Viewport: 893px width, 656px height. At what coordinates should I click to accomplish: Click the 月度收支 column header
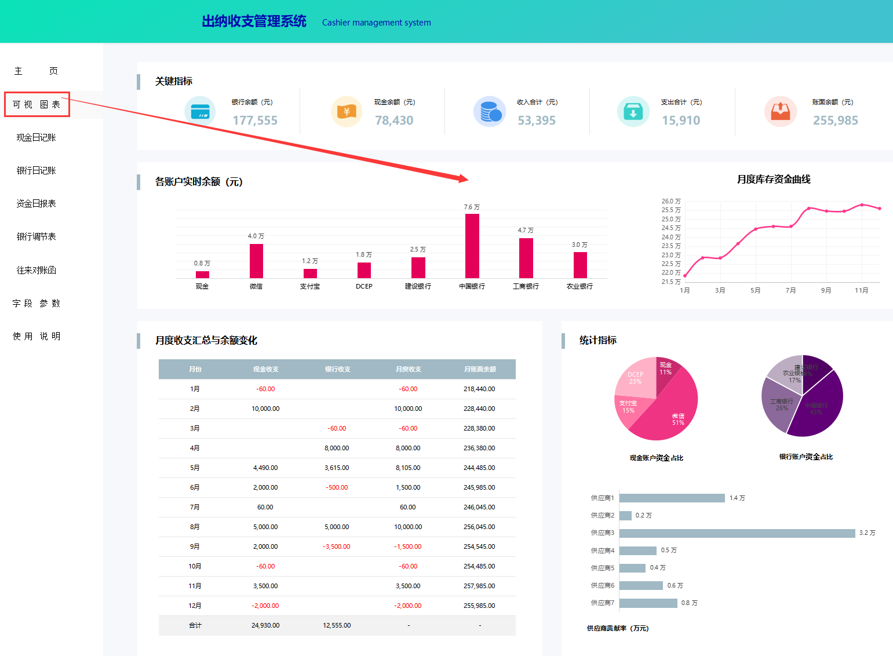409,369
